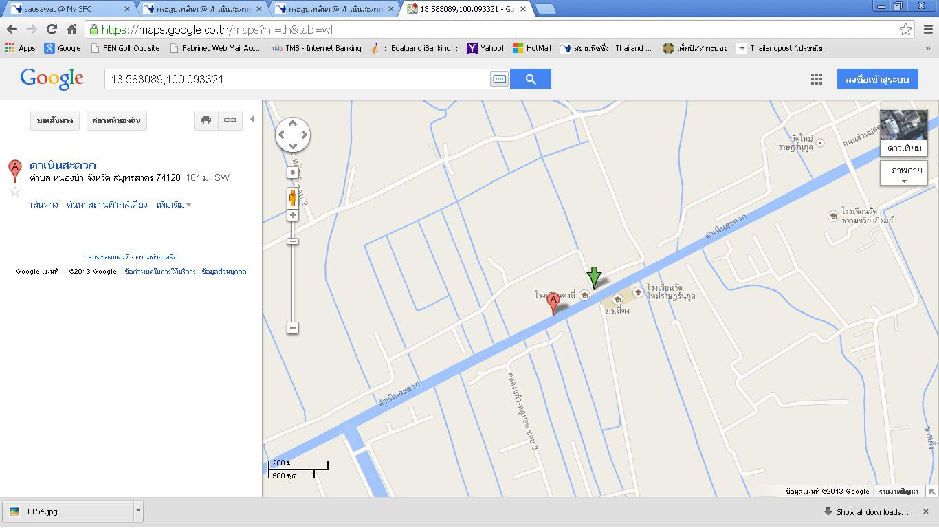
Task: Click the browser forward arrow
Action: pos(32,30)
